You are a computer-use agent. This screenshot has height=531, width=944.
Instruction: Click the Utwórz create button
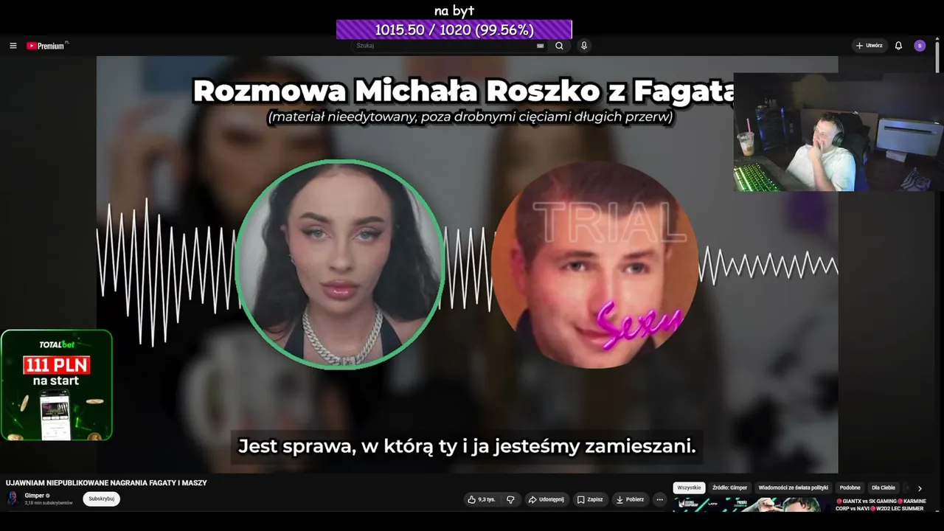point(870,46)
